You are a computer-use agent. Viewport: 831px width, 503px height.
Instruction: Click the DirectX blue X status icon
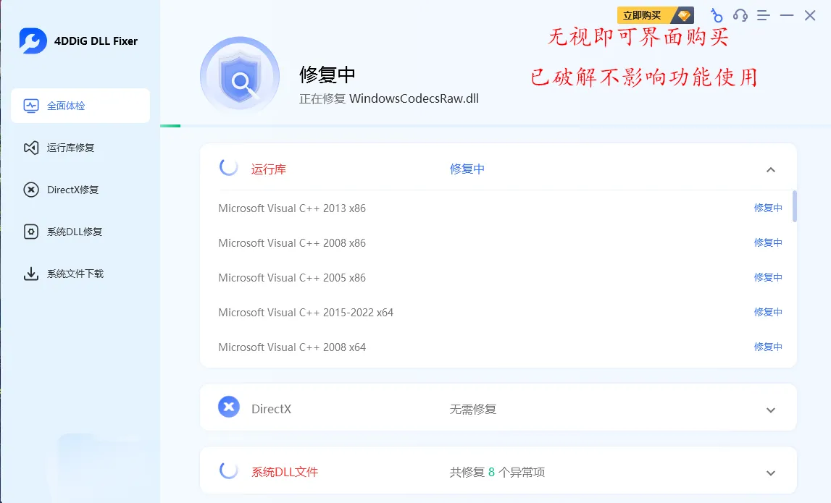[229, 407]
